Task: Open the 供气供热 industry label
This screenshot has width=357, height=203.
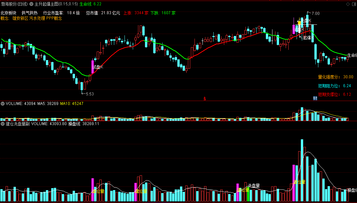Action: click(30, 13)
